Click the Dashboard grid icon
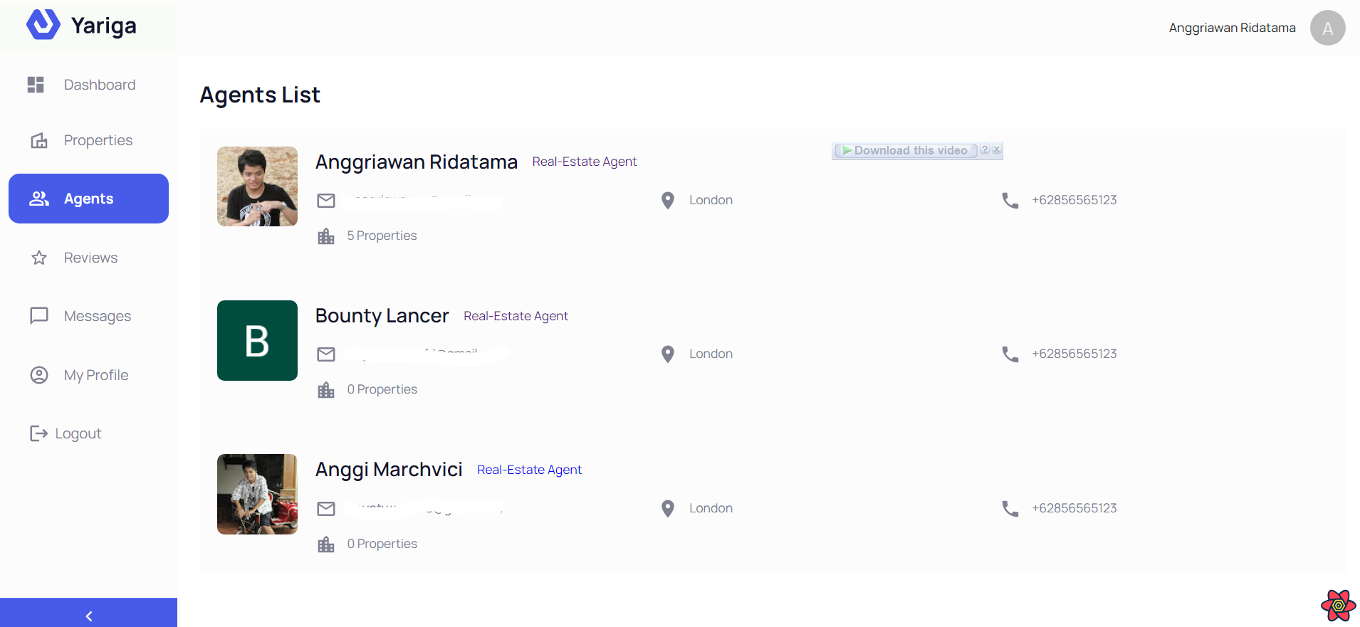The image size is (1360, 627). coord(36,85)
